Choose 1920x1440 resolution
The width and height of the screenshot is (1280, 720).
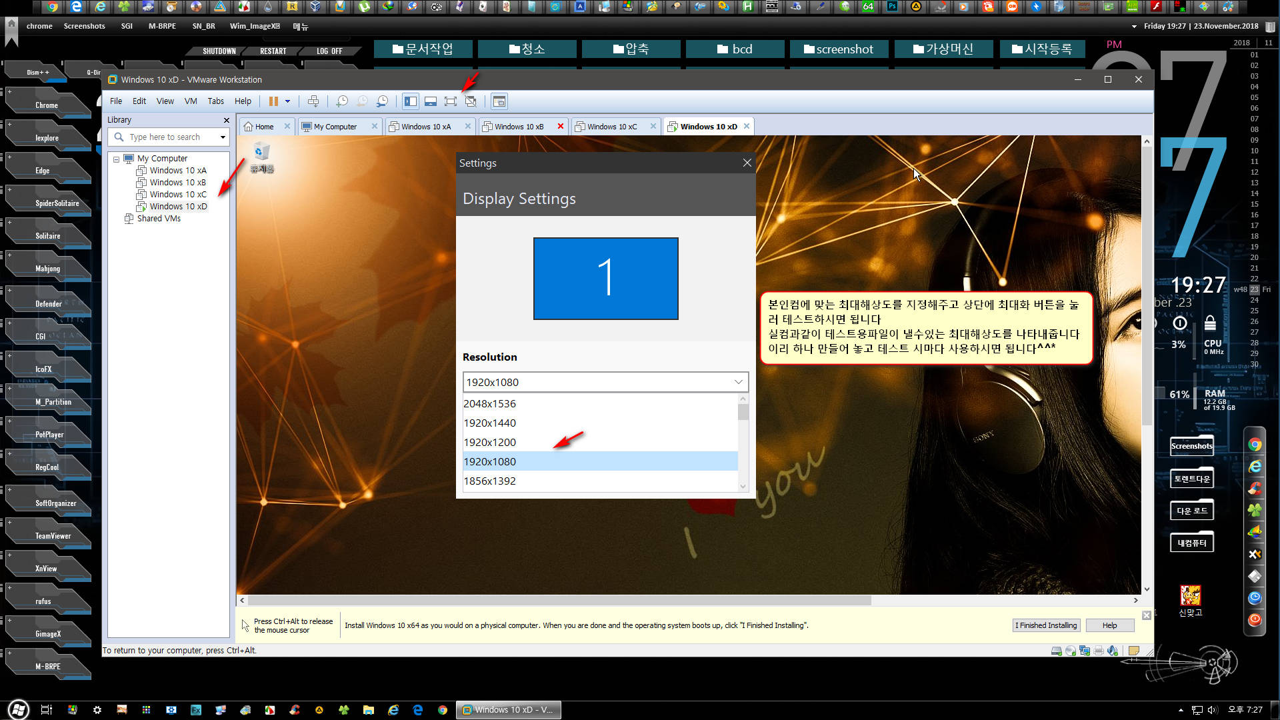[601, 423]
